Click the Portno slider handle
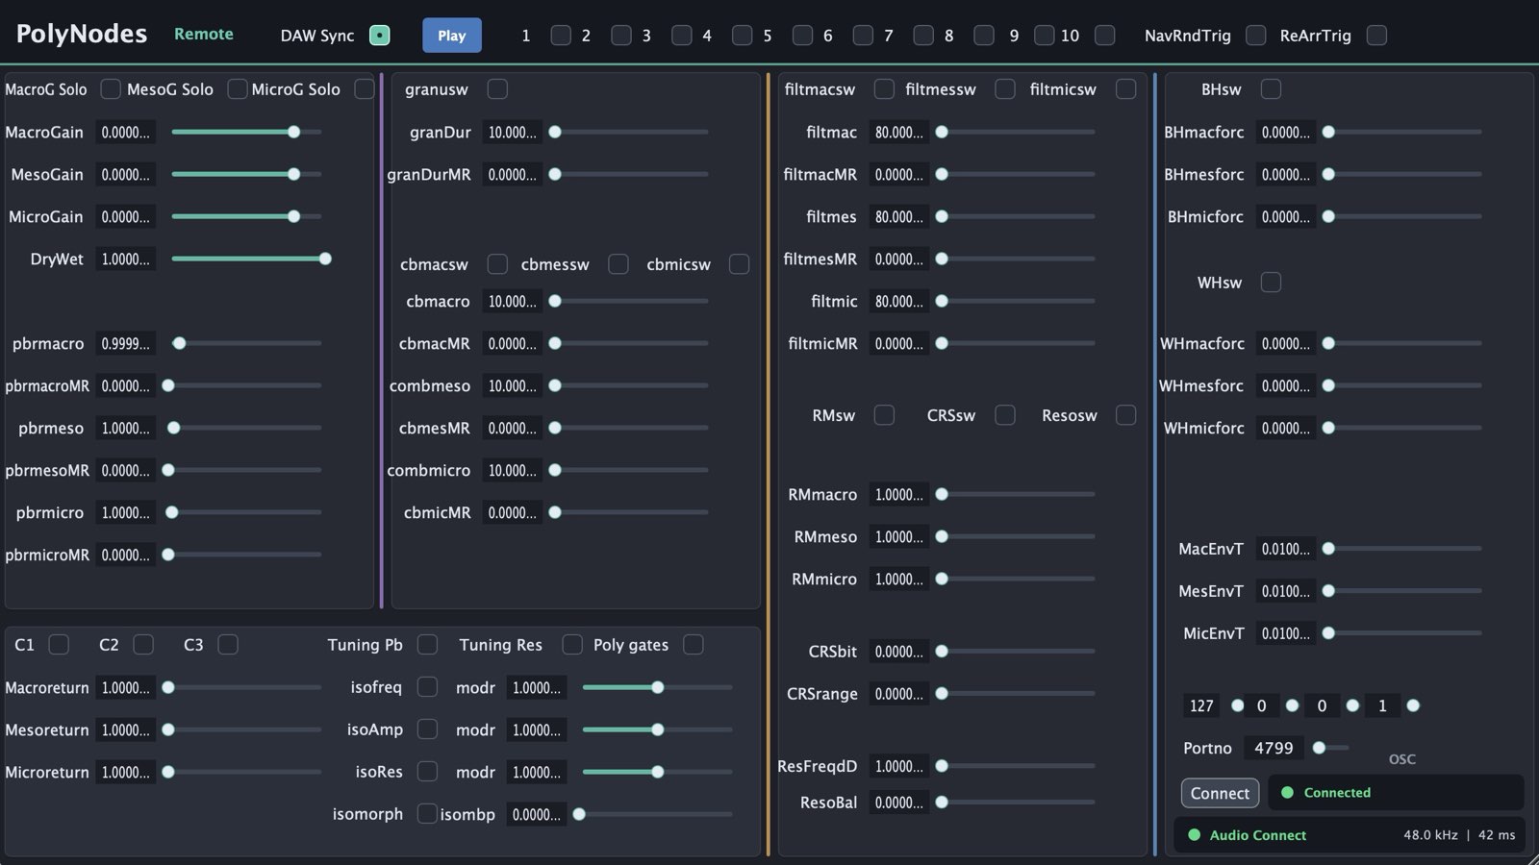The image size is (1539, 865). pos(1320,748)
